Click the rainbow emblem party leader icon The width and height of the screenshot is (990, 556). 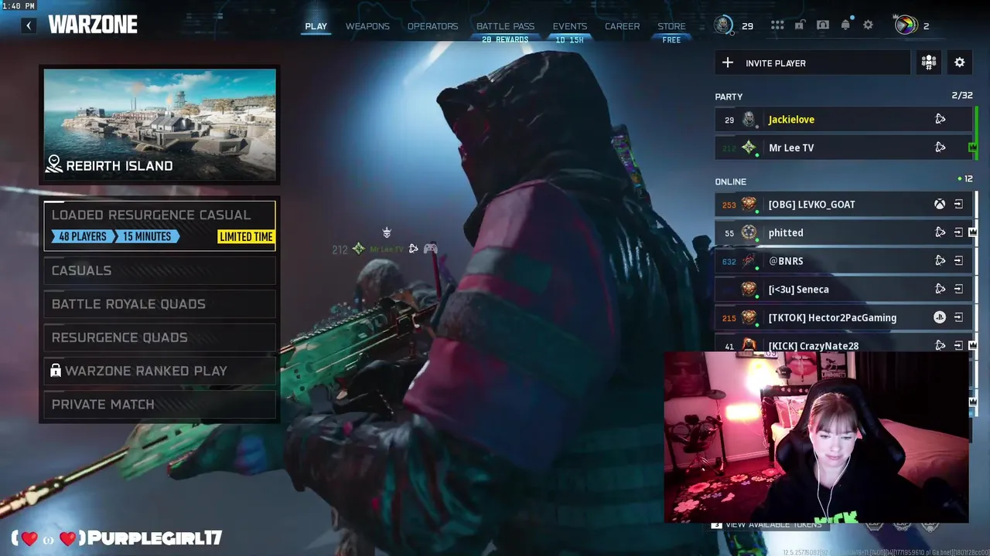click(905, 25)
